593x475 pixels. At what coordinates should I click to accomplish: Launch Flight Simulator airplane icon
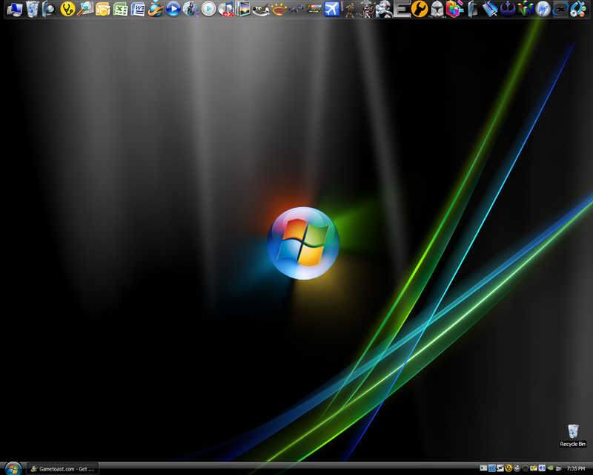[331, 9]
